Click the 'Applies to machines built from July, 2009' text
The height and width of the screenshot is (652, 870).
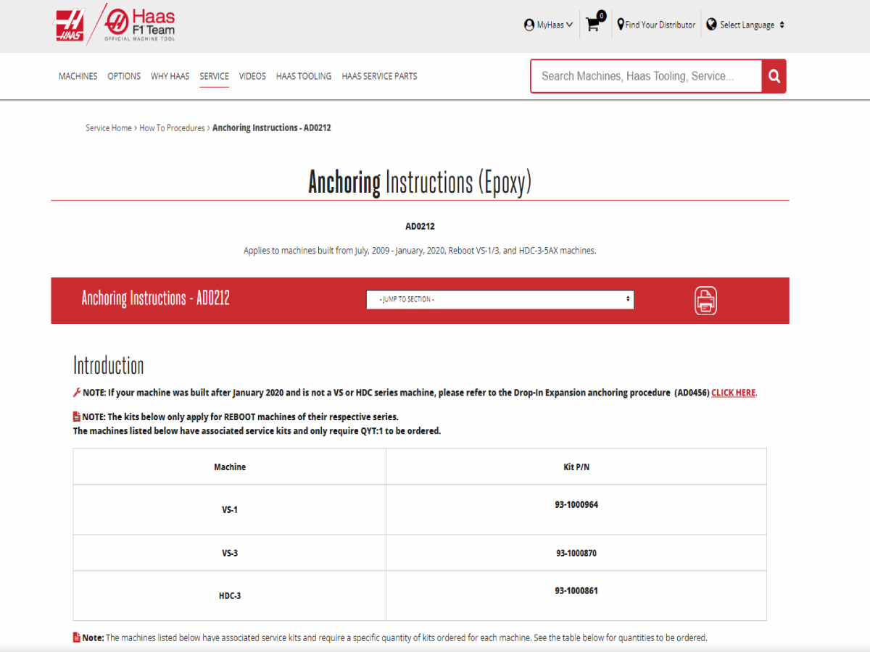click(420, 251)
